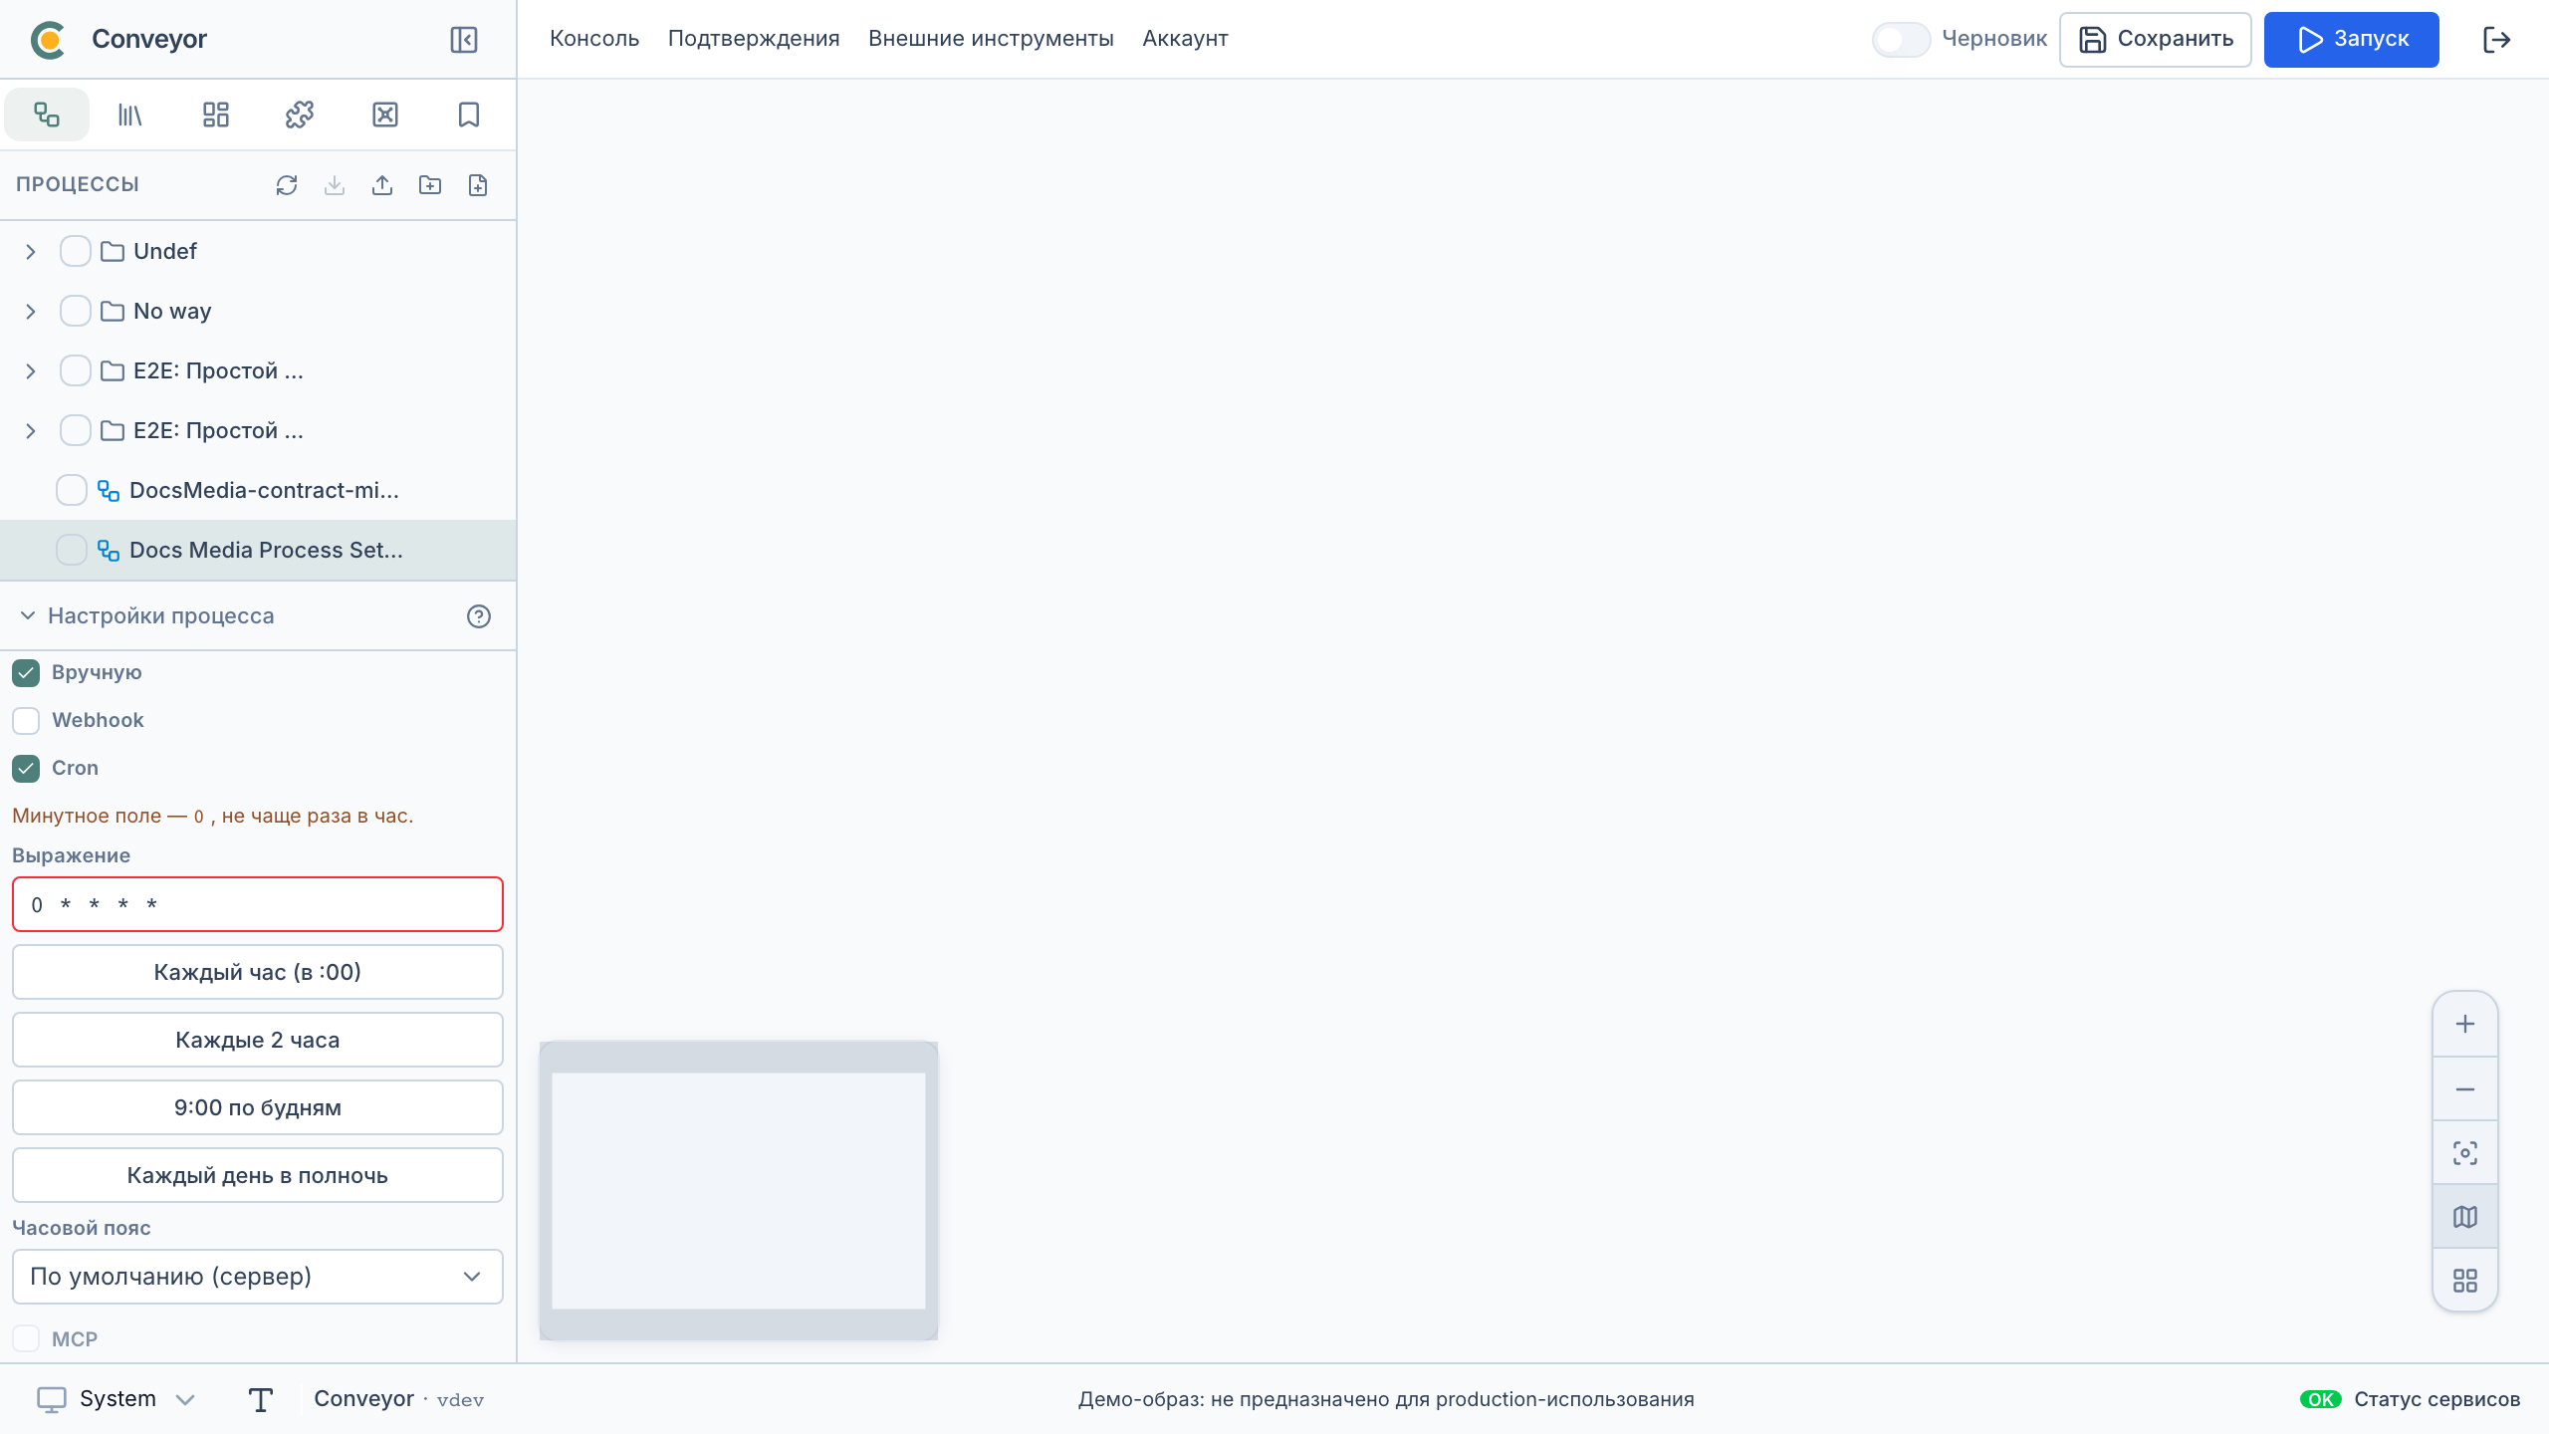Expand the second E2E: Простой folder

31,431
